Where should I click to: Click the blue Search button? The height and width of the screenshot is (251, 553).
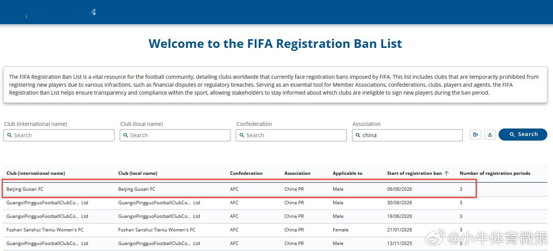coord(523,135)
